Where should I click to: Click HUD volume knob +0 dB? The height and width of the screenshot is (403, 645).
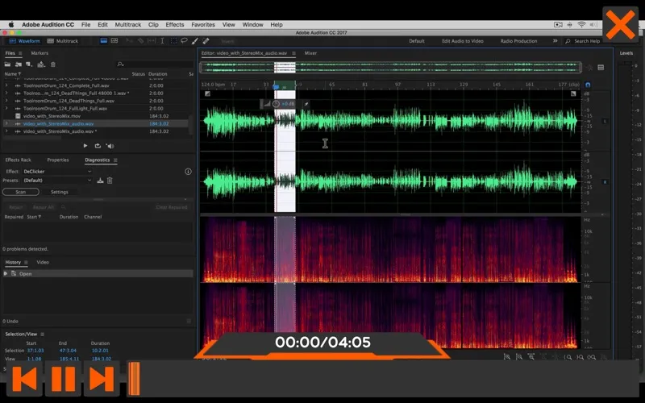click(x=276, y=104)
